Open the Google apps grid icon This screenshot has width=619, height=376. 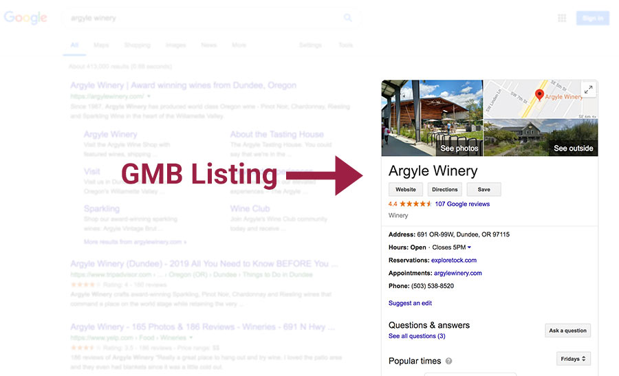point(562,18)
